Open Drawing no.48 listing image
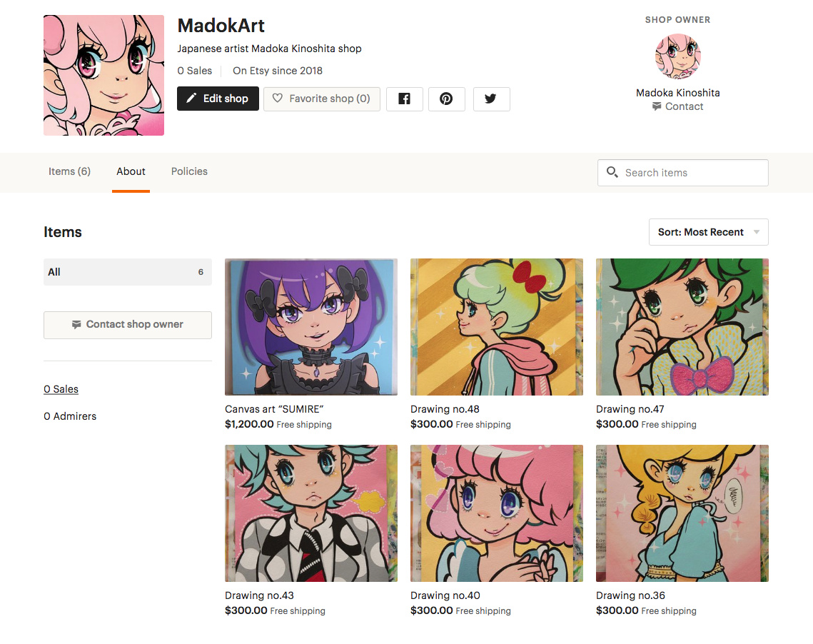Image resolution: width=813 pixels, height=644 pixels. pyautogui.click(x=497, y=327)
